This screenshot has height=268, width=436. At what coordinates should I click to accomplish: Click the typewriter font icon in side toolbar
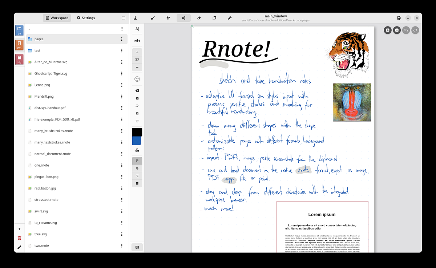click(x=137, y=29)
